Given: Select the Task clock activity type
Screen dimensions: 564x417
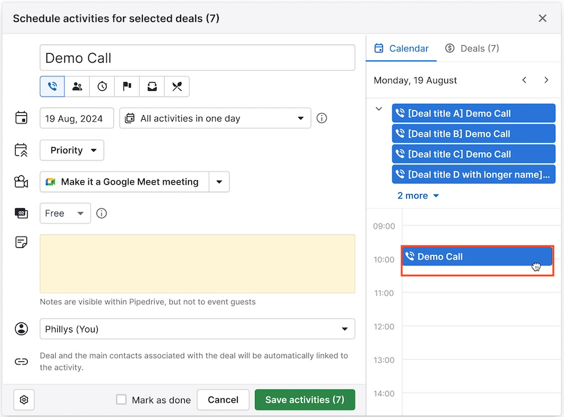Looking at the screenshot, I should tap(102, 86).
